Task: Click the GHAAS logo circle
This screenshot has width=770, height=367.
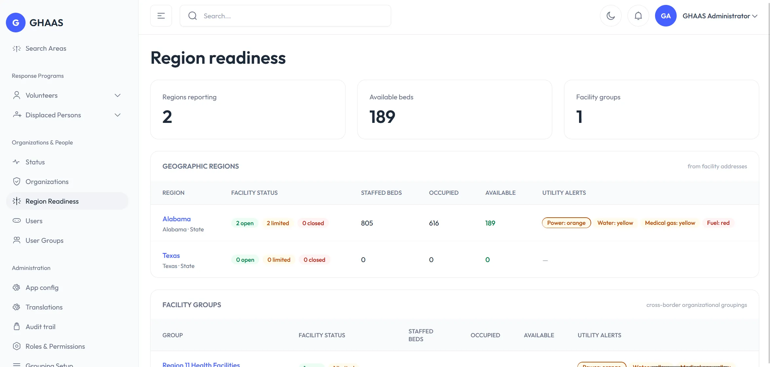Action: pos(16,23)
